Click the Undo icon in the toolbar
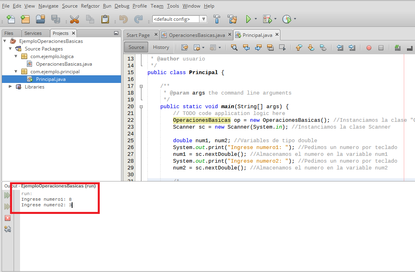This screenshot has width=415, height=272. (x=123, y=19)
